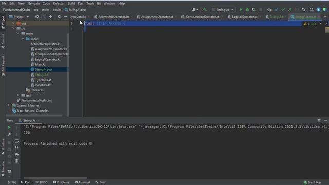Open the Build tool window
The image size is (329, 185).
(101, 182)
